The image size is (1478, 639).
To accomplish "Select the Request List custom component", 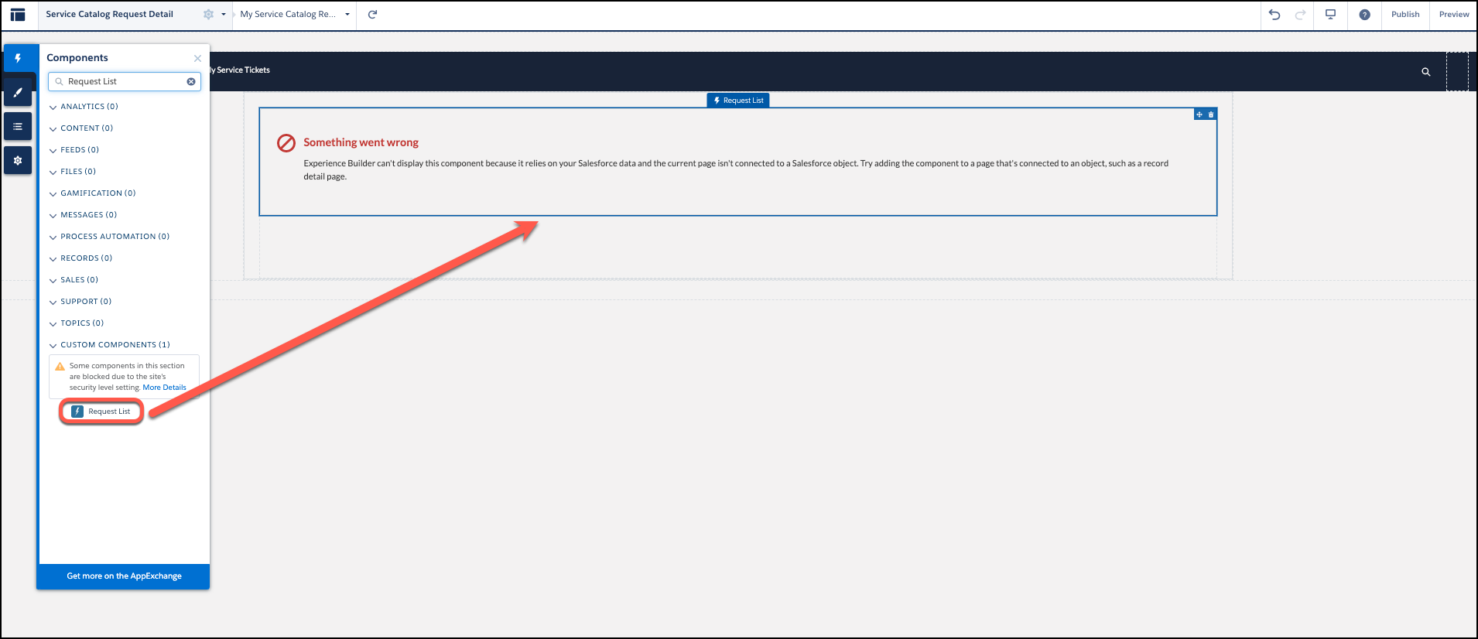I will (x=101, y=412).
